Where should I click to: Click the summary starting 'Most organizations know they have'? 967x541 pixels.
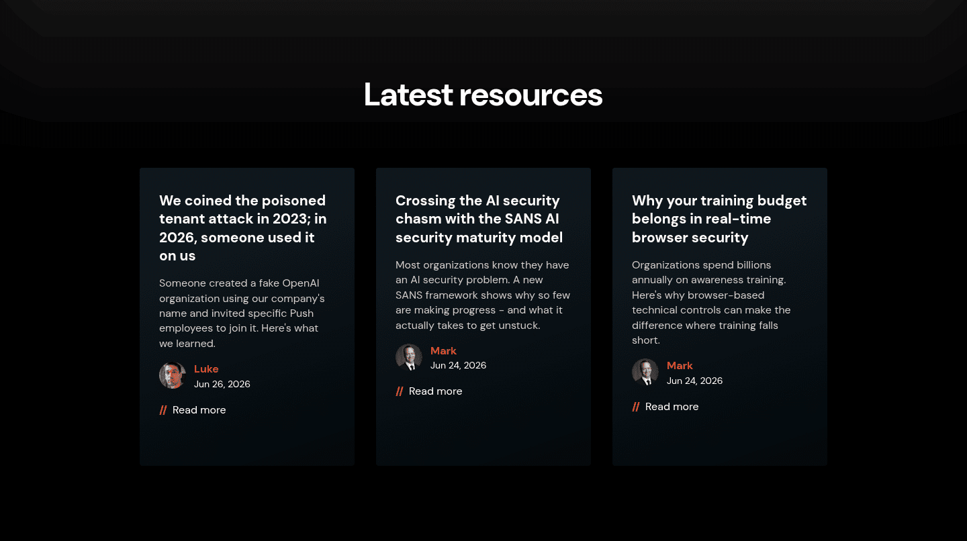483,295
